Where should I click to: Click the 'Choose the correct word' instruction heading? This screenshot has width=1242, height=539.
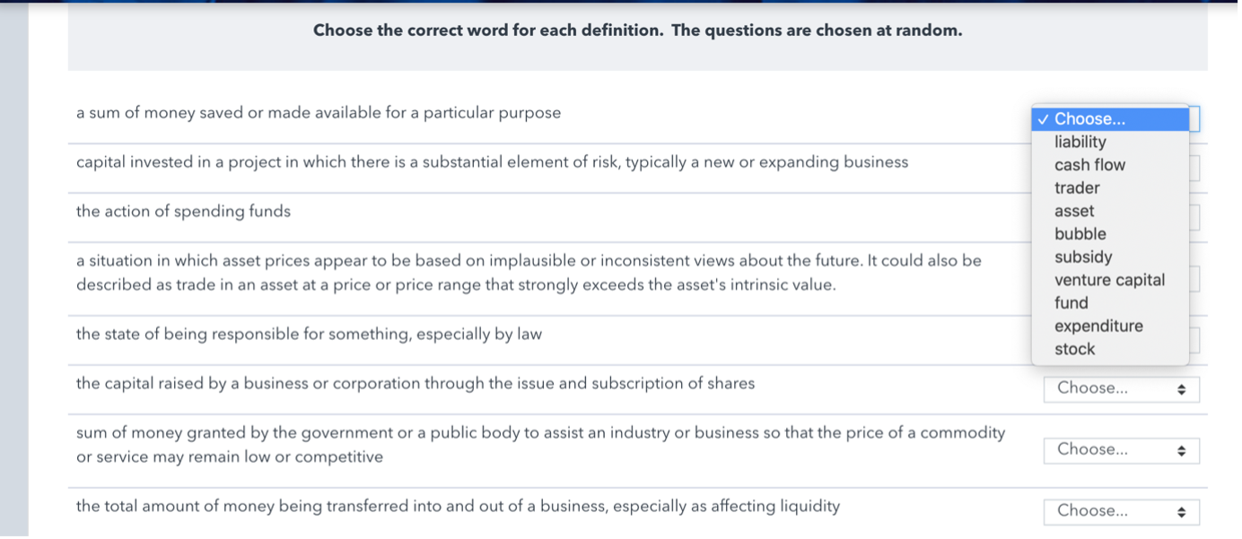click(x=637, y=30)
